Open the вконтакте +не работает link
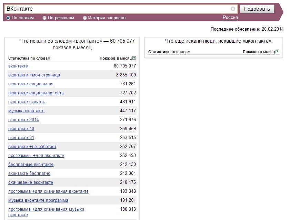The image size is (289, 220). [x=32, y=147]
